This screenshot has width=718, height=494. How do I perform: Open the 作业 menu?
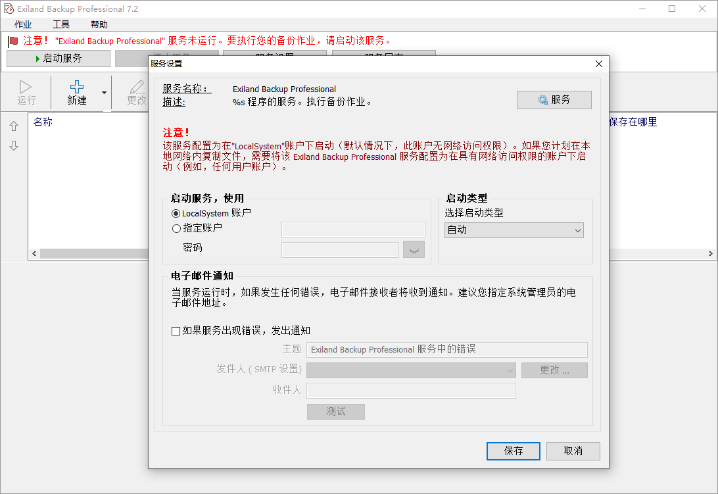(23, 25)
